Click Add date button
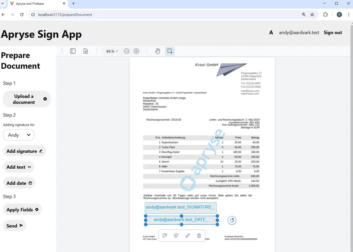353x252 pixels. [x=19, y=183]
